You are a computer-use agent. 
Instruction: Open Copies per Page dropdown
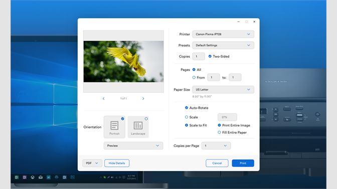[216, 145]
